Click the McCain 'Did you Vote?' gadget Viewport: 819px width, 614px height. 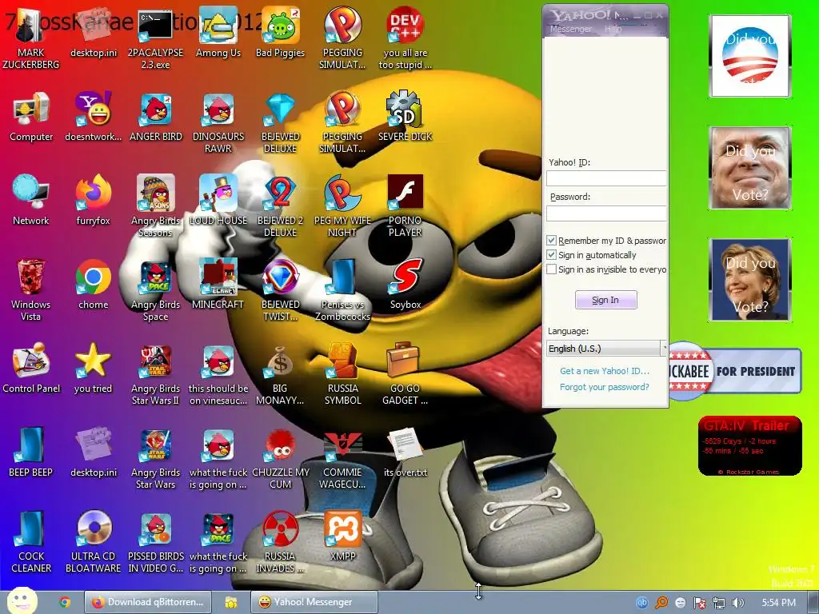(x=750, y=168)
